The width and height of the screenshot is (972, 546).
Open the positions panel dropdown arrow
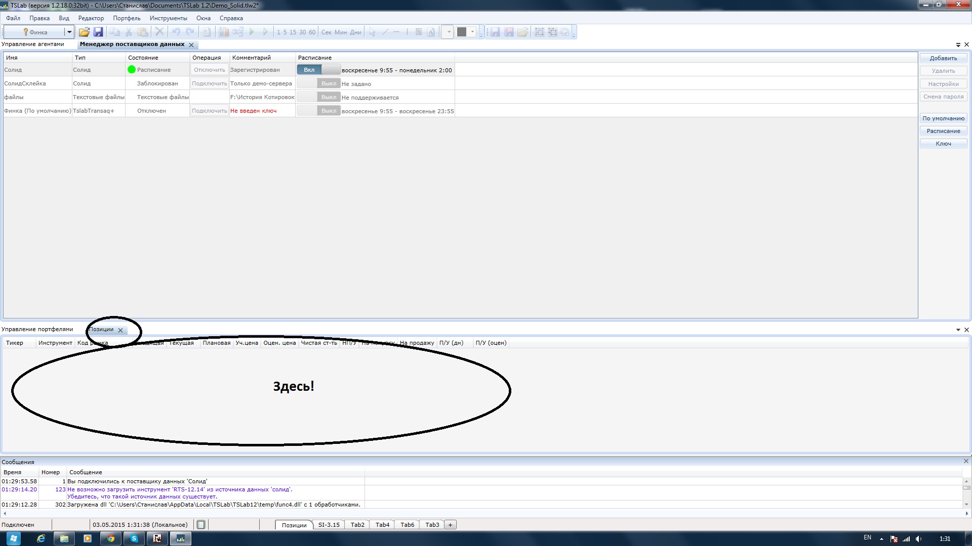958,330
